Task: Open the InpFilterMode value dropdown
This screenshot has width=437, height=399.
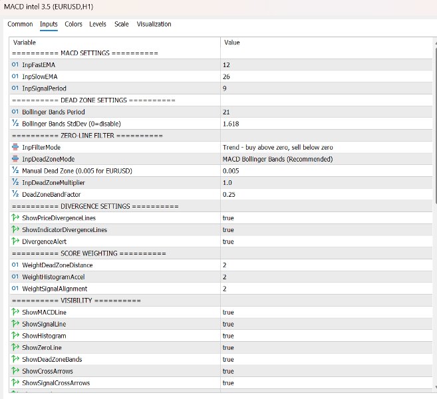Action: [327, 147]
